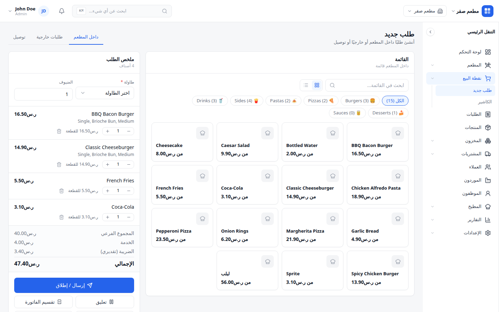This screenshot has height=312, width=499.
Task: Filter menu by Desserts (1)
Action: coord(388,113)
